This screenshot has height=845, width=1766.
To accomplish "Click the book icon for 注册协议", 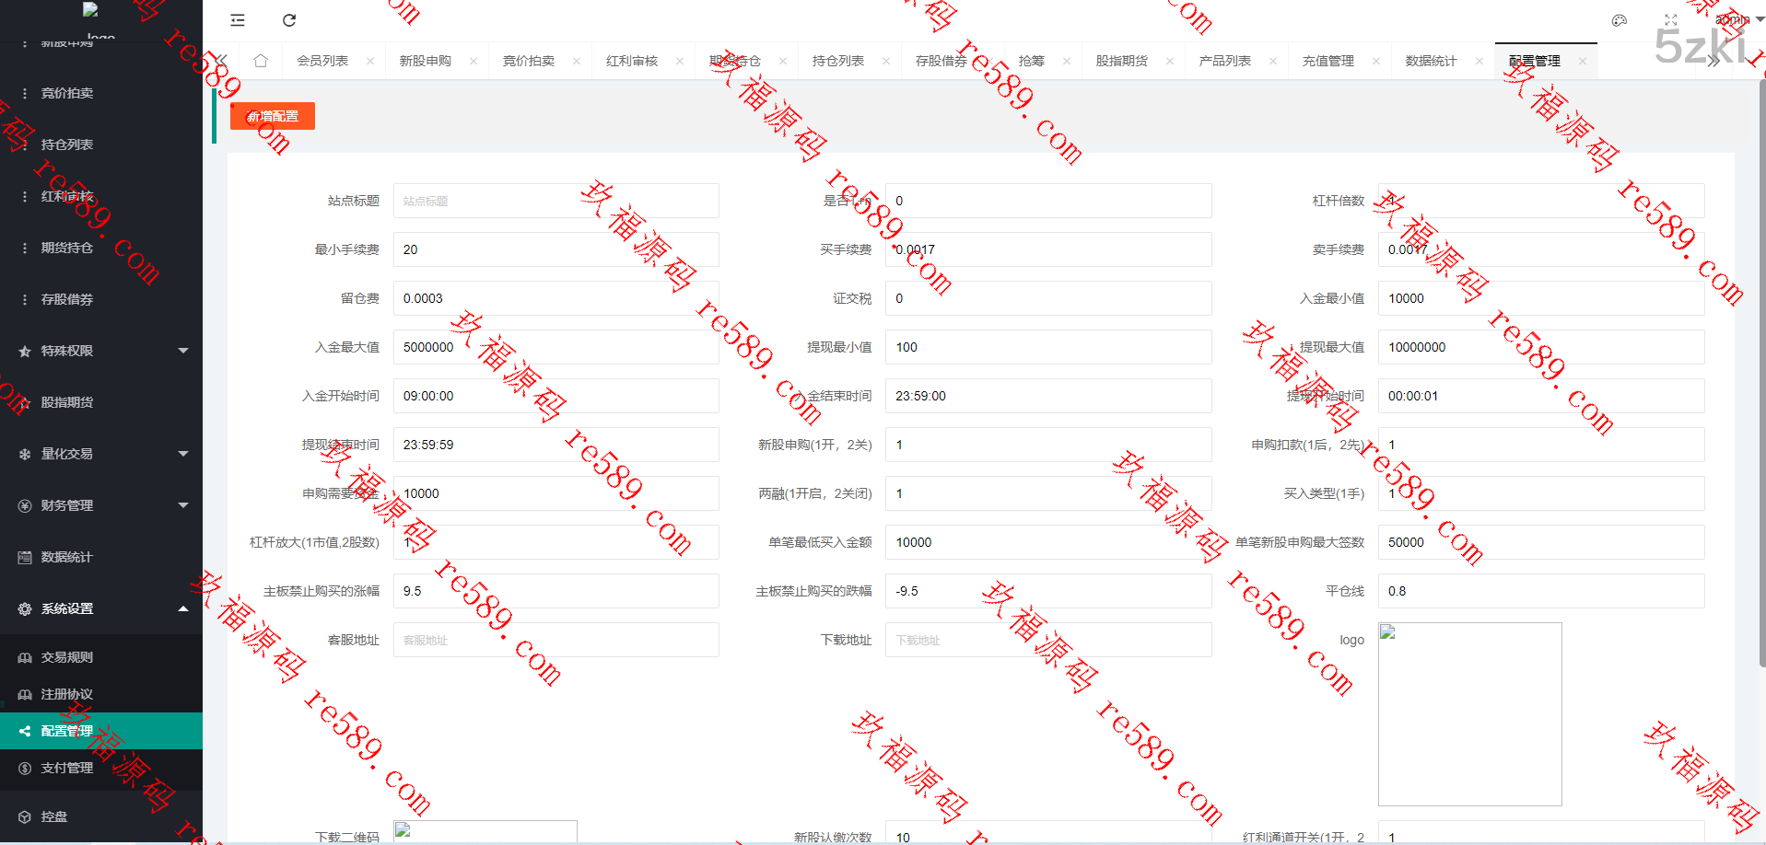I will [x=25, y=694].
